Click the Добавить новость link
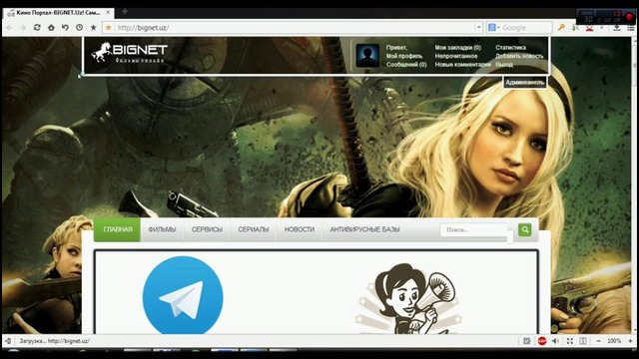Viewport: 639px width, 359px height. tap(519, 56)
